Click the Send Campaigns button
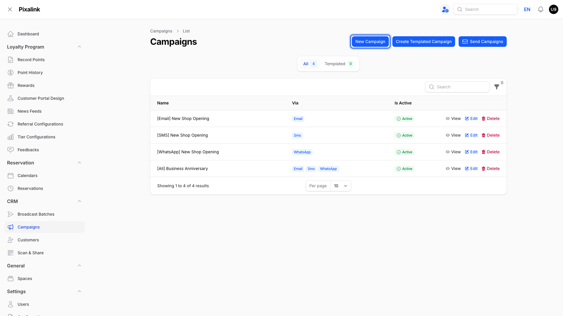Image resolution: width=563 pixels, height=316 pixels. click(x=483, y=42)
